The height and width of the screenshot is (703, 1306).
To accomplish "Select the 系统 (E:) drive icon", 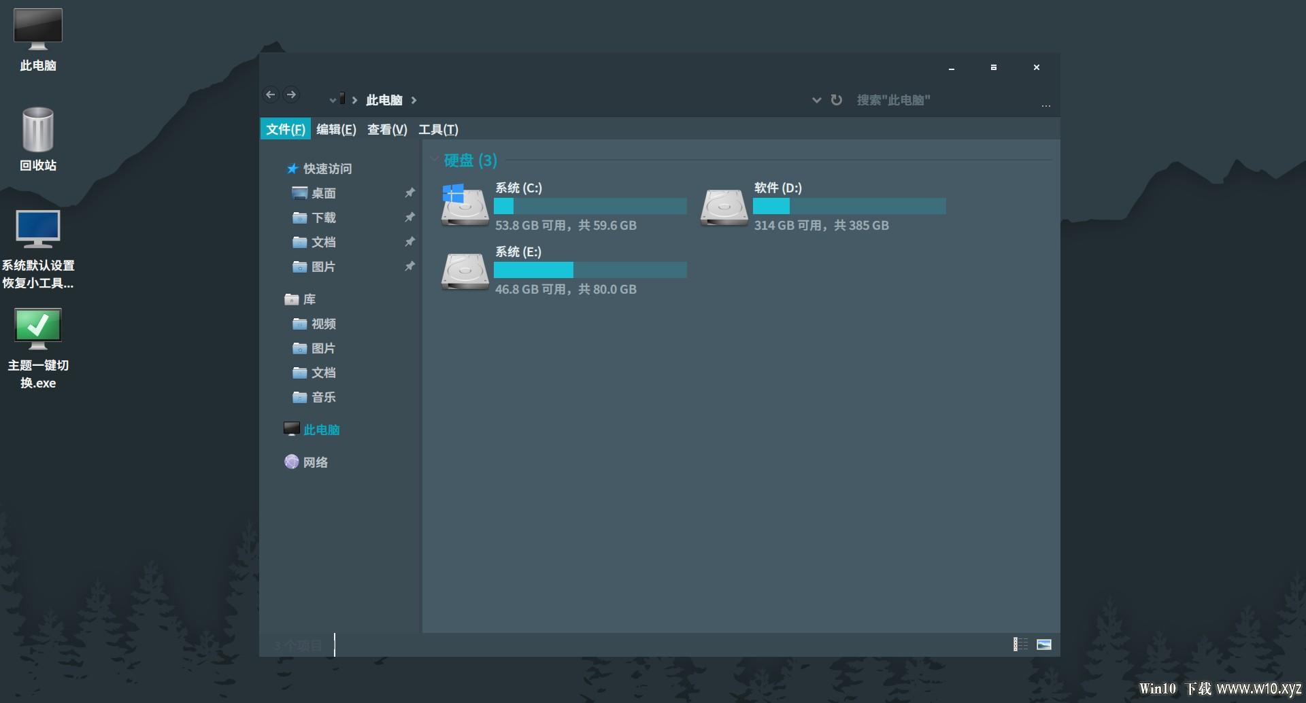I will click(x=465, y=271).
